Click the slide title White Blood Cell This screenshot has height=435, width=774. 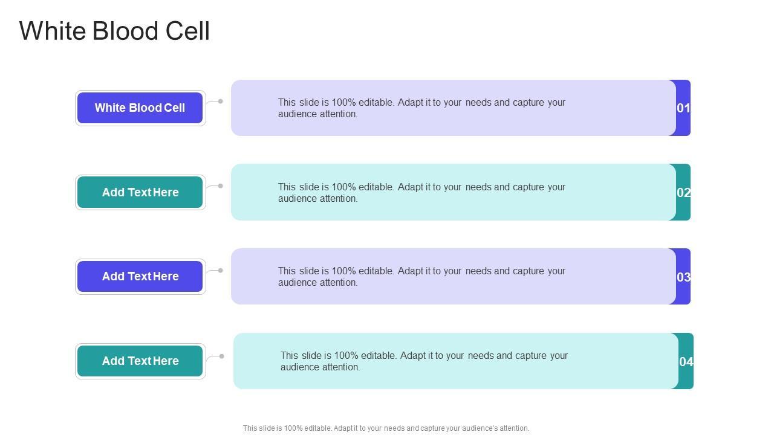114,31
